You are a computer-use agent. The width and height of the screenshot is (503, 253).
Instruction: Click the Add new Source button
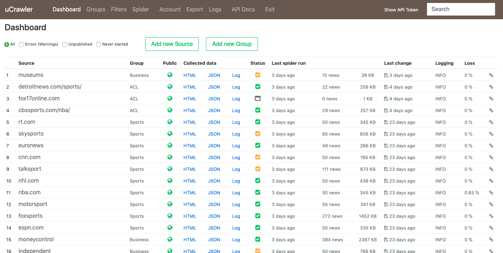(x=172, y=44)
